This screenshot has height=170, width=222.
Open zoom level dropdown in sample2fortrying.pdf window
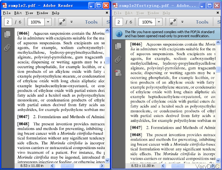(x=159, y=22)
